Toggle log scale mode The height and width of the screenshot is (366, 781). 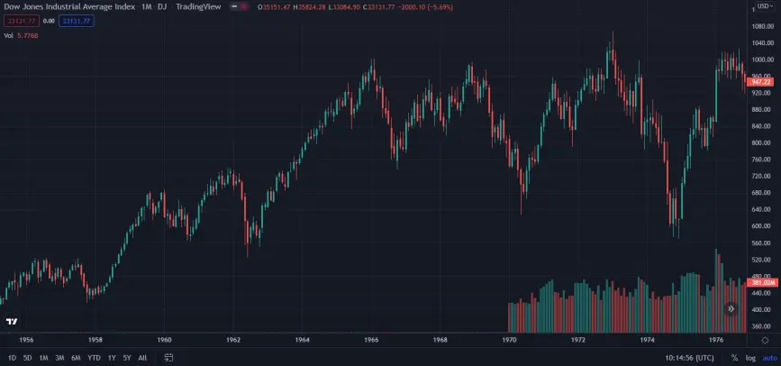(750, 358)
